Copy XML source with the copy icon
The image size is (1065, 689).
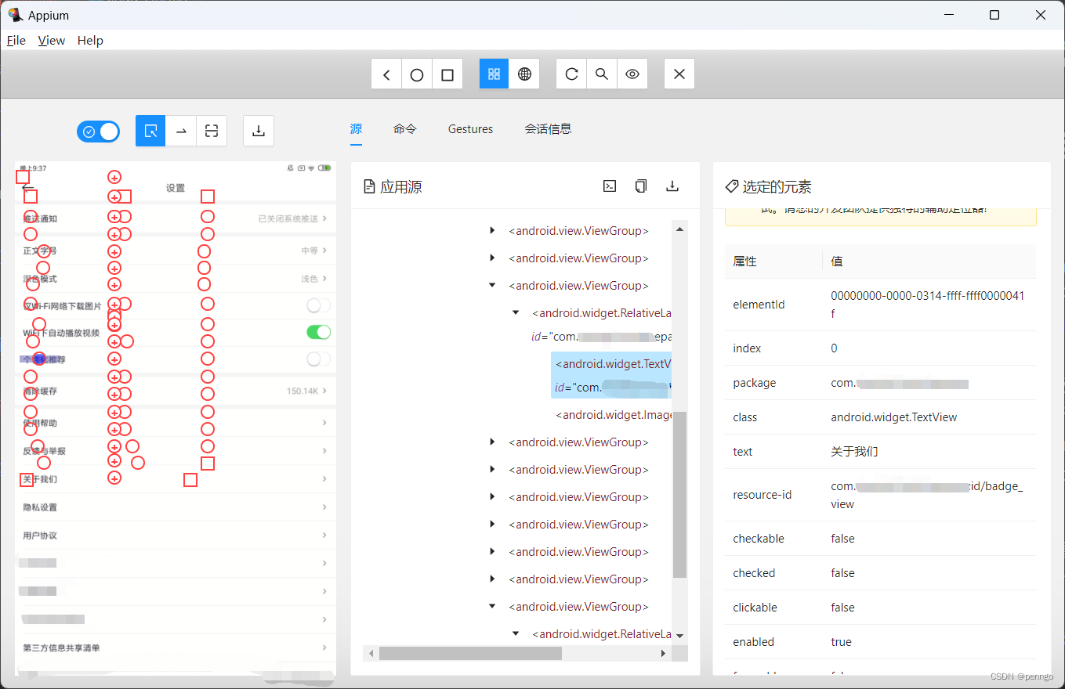[641, 186]
